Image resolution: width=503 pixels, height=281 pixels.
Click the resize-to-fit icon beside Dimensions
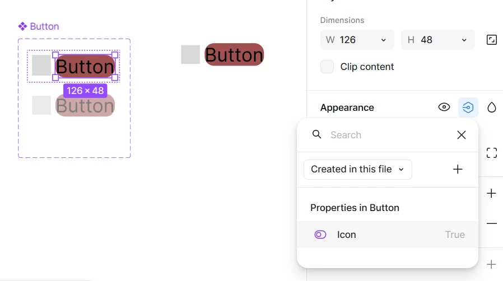pos(491,40)
